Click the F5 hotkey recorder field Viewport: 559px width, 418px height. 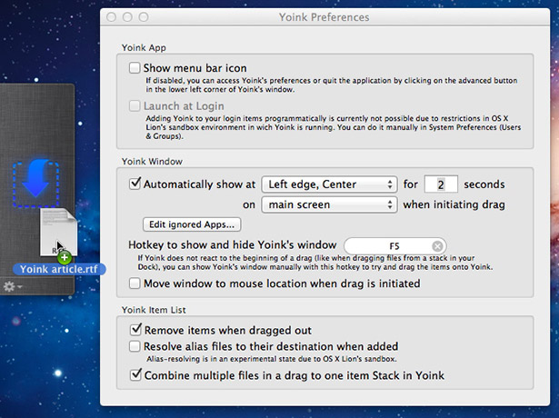pyautogui.click(x=395, y=246)
